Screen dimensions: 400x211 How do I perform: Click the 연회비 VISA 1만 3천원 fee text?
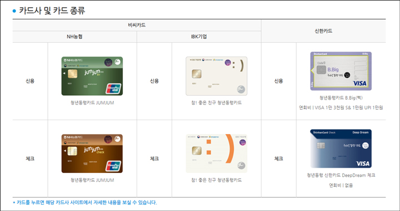(341, 108)
